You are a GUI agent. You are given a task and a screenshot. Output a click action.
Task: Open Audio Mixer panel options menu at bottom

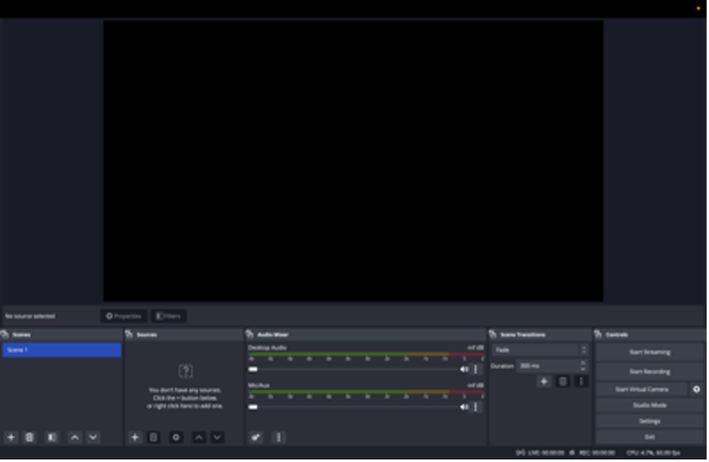279,438
